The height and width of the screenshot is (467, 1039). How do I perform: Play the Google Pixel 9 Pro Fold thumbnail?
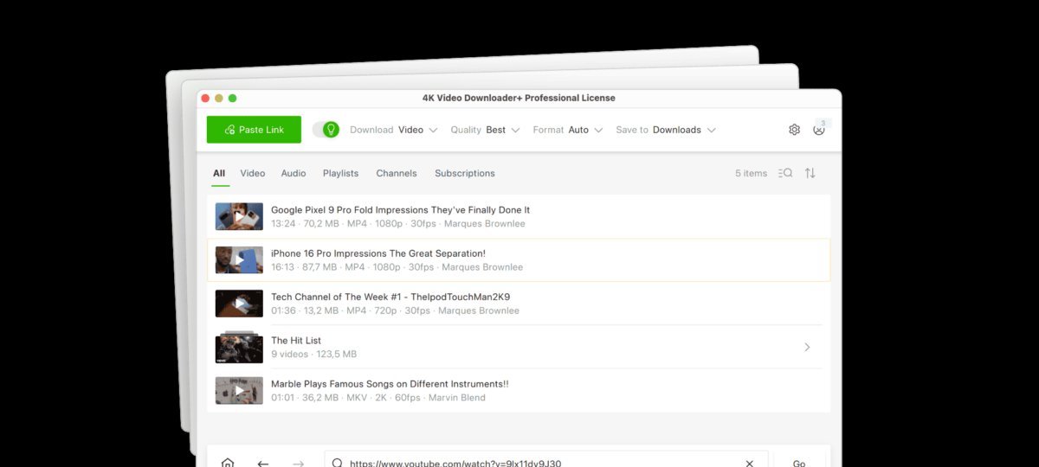pos(239,216)
